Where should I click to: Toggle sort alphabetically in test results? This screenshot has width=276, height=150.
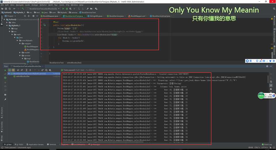point(18,70)
